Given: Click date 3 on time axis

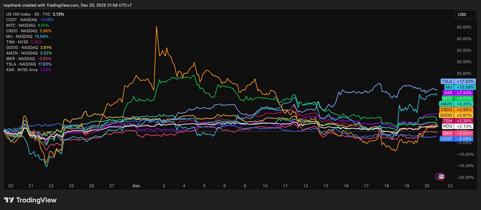Looking at the screenshot, I should (x=164, y=186).
